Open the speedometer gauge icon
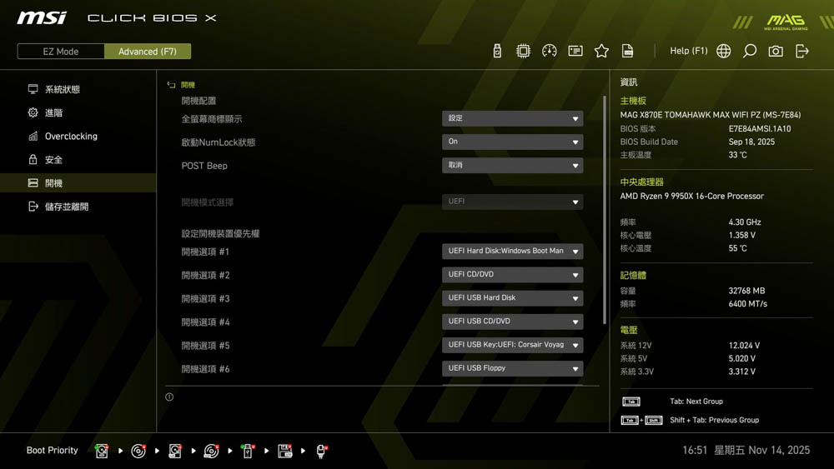834x469 pixels. pyautogui.click(x=549, y=51)
